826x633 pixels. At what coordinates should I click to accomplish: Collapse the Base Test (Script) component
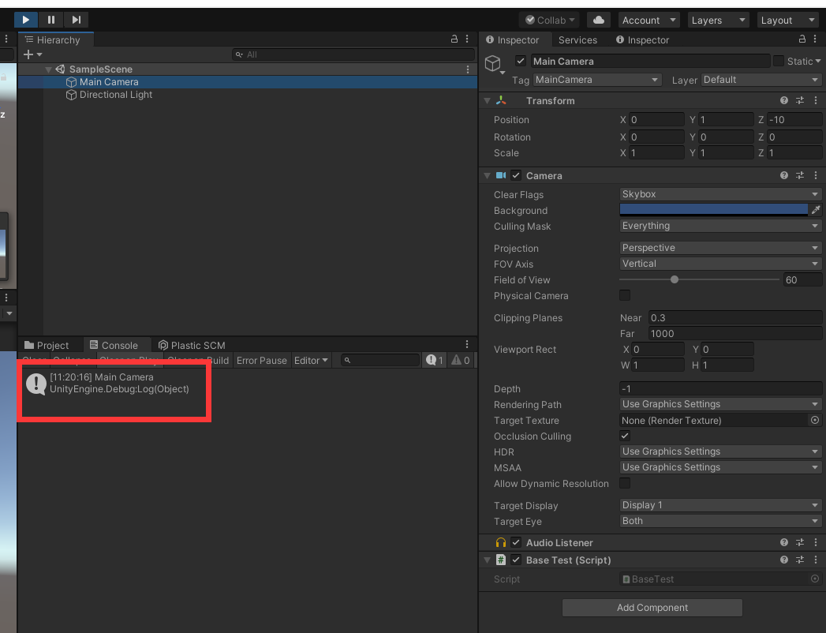(488, 560)
